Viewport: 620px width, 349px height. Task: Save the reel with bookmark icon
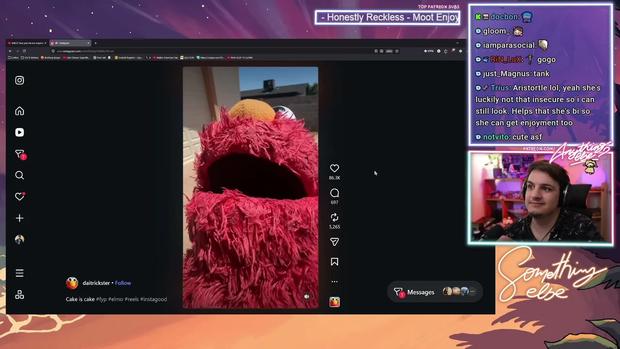coord(334,262)
